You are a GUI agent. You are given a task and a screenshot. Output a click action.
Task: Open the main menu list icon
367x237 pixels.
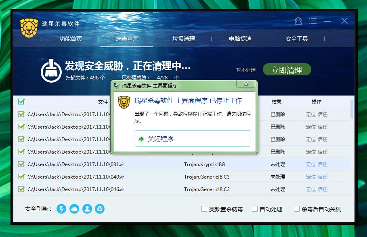click(x=313, y=21)
